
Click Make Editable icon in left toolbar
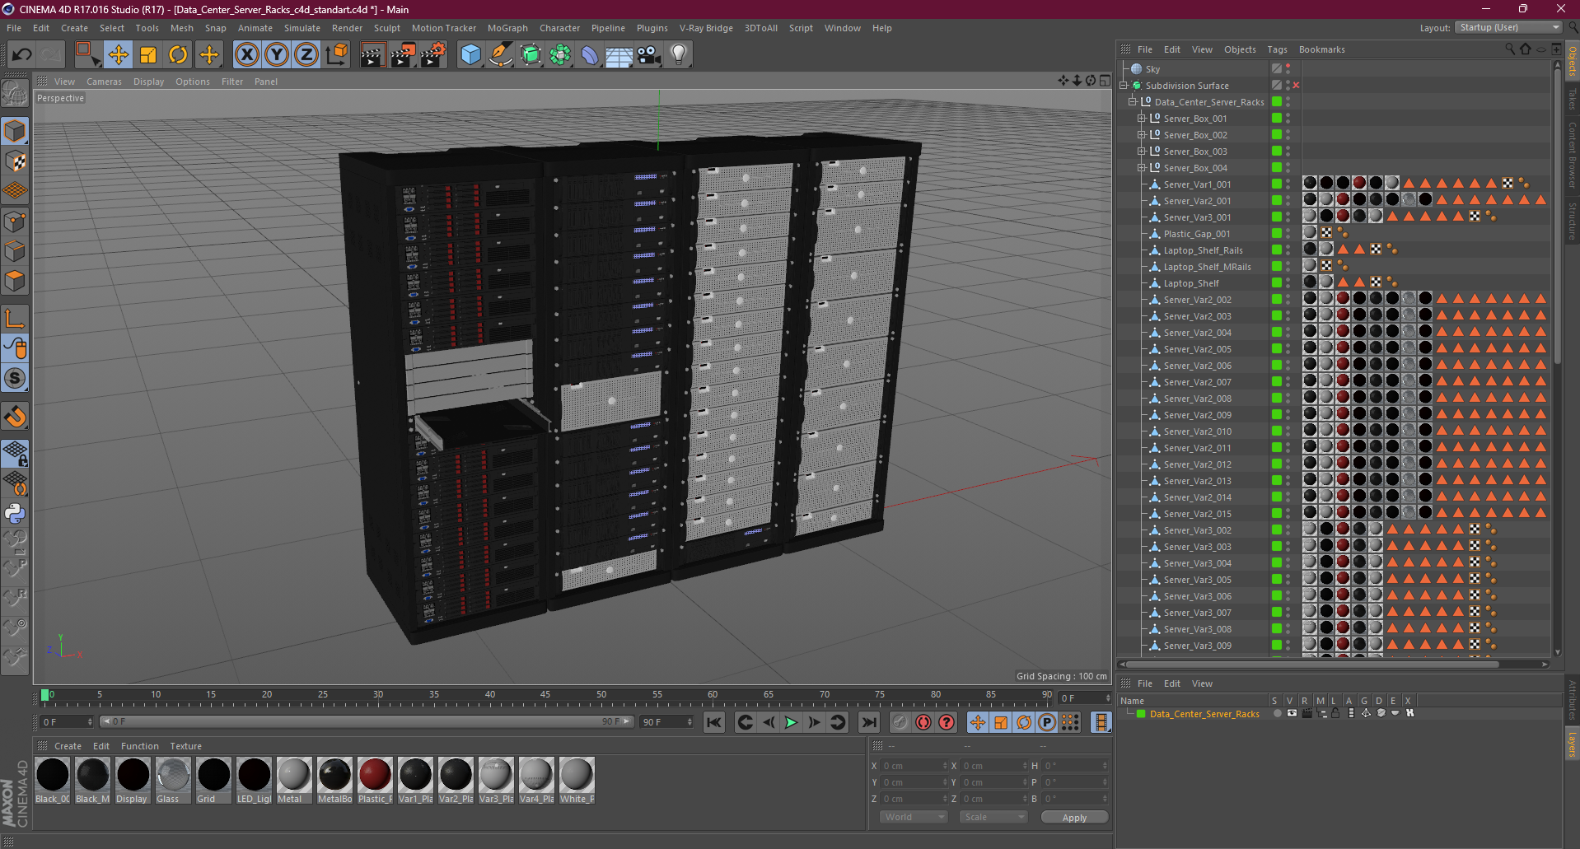click(x=15, y=93)
